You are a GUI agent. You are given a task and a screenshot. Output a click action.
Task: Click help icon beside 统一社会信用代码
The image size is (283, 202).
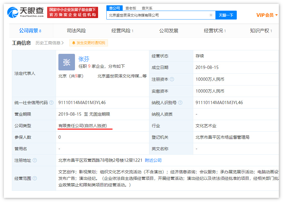51,103
